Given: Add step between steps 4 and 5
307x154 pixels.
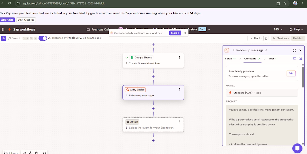Looking at the screenshot, I should tap(153, 108).
